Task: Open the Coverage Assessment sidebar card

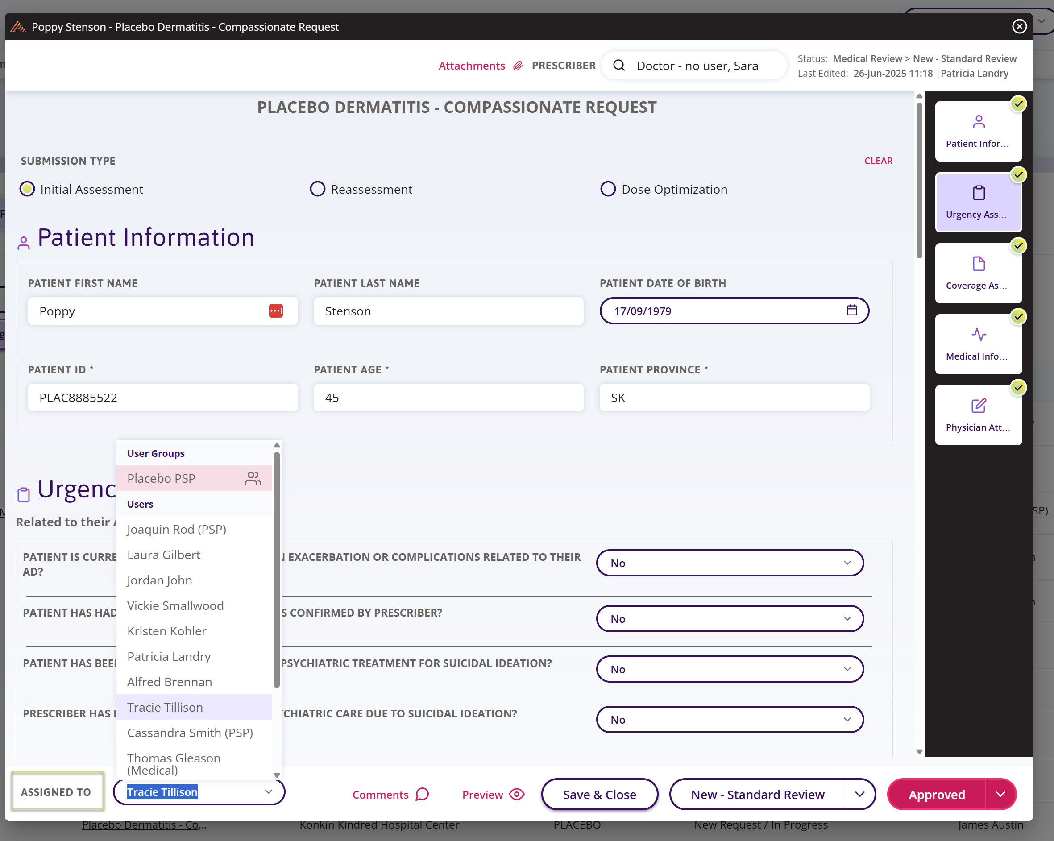Action: click(x=978, y=273)
